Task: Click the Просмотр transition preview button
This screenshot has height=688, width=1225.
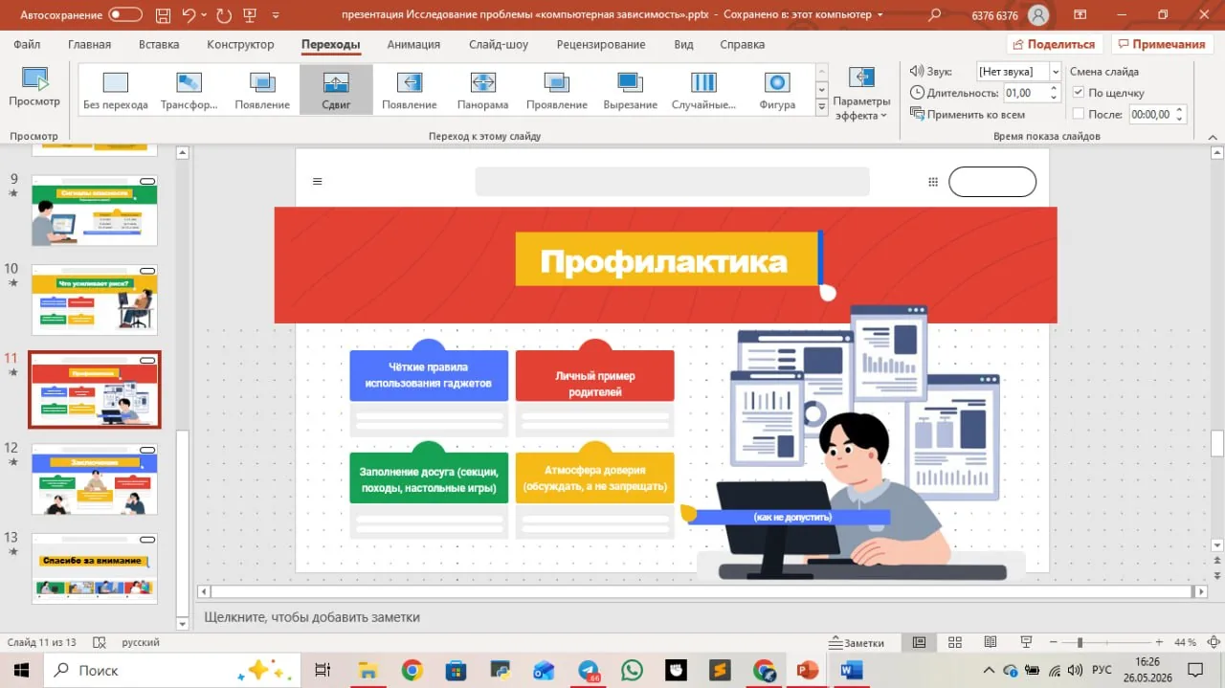Action: [x=34, y=87]
